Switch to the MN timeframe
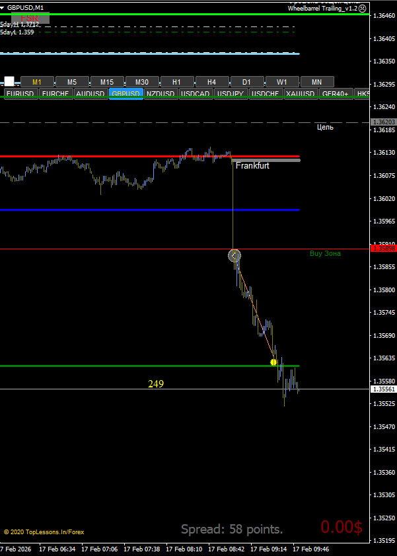The width and height of the screenshot is (397, 556). [317, 82]
